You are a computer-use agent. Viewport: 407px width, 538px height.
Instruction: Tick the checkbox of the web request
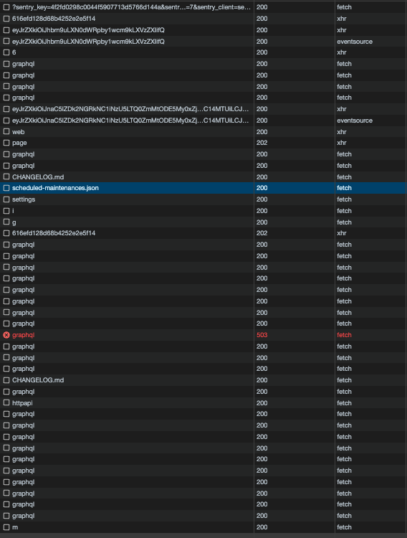(x=6, y=132)
